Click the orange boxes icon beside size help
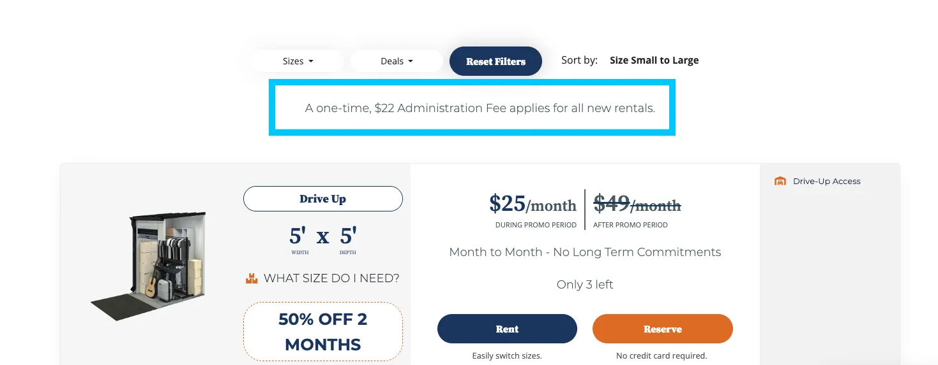938x365 pixels. tap(252, 278)
